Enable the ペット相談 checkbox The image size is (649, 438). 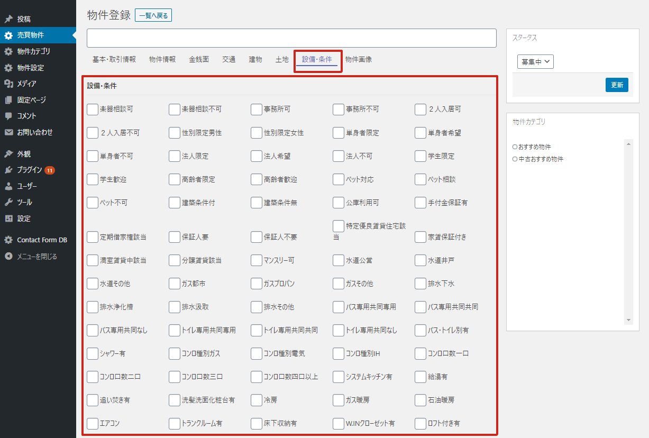421,179
